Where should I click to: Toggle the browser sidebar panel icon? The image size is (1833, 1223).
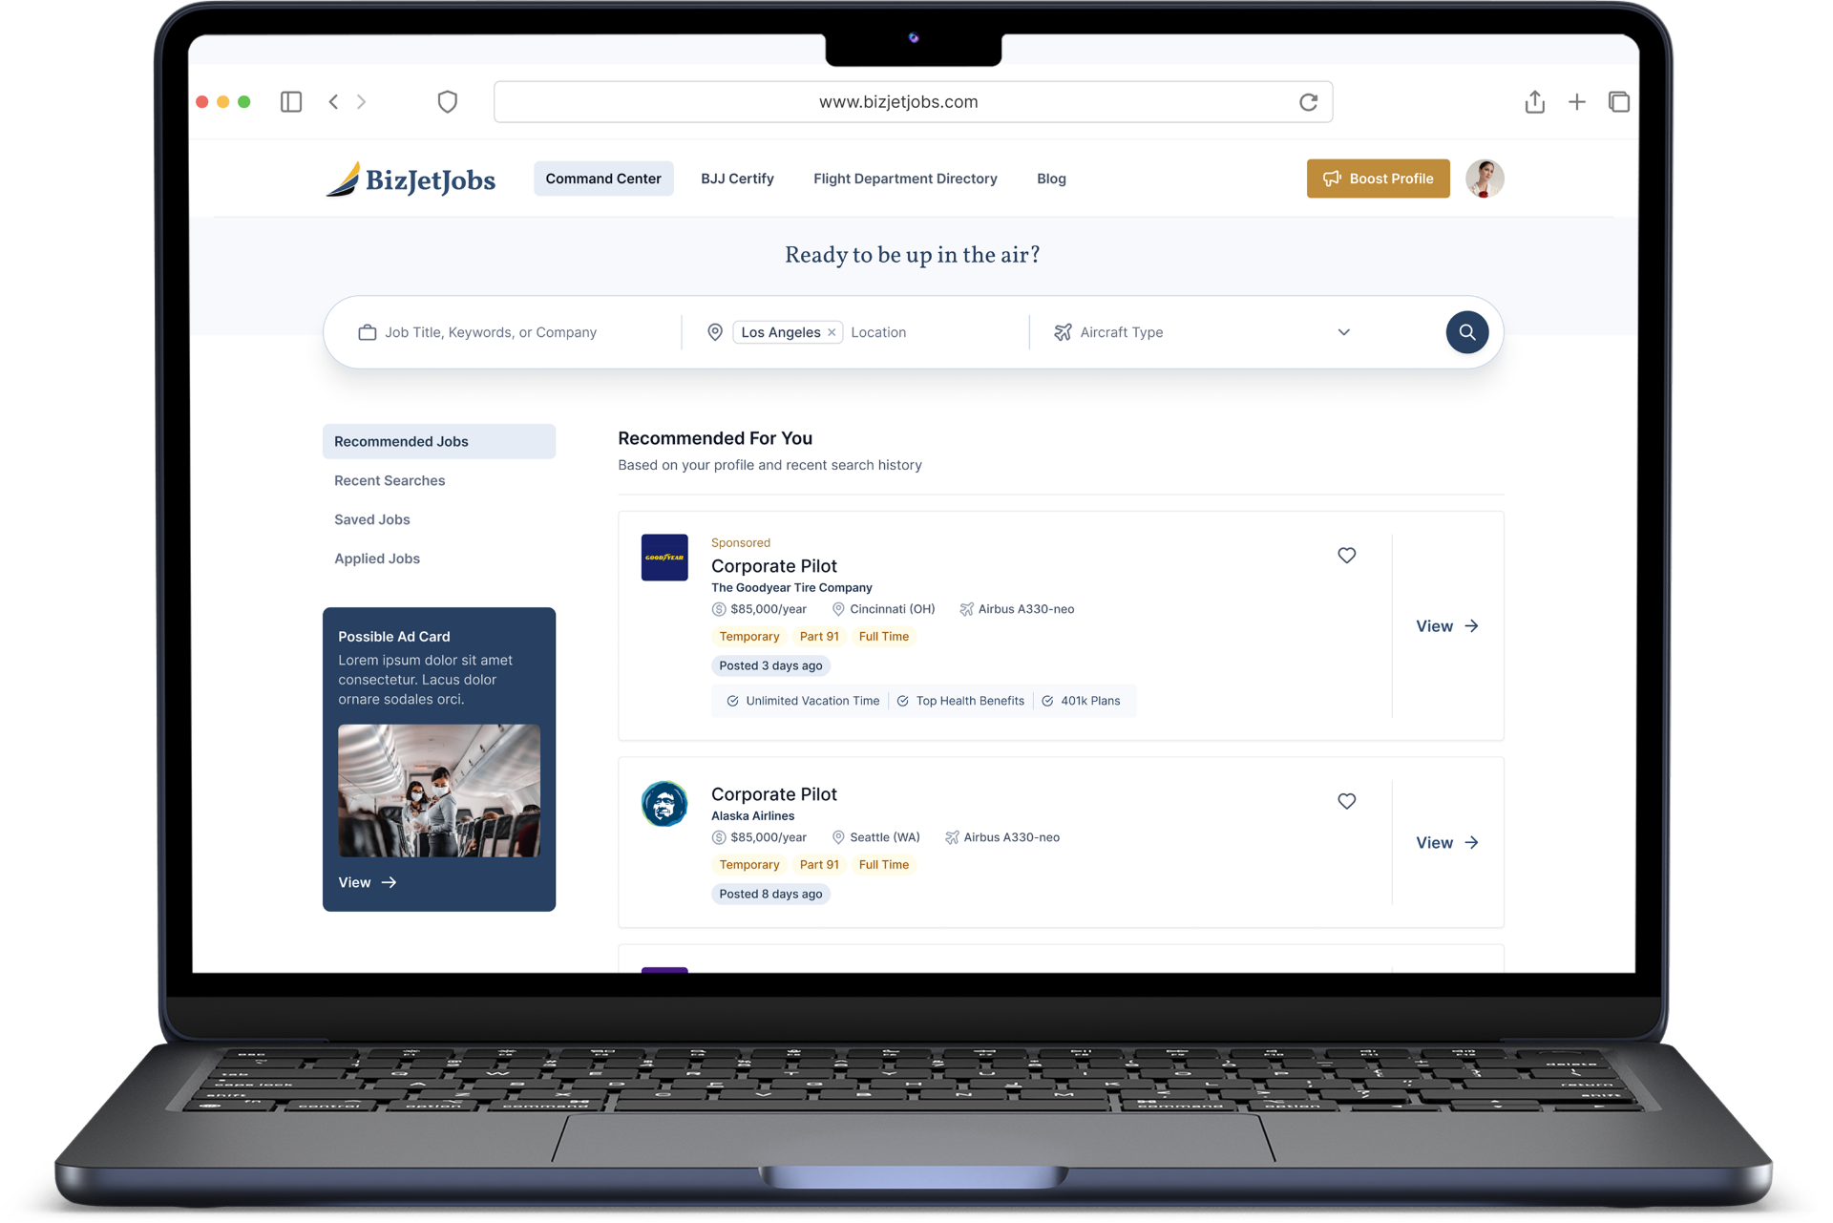(291, 102)
